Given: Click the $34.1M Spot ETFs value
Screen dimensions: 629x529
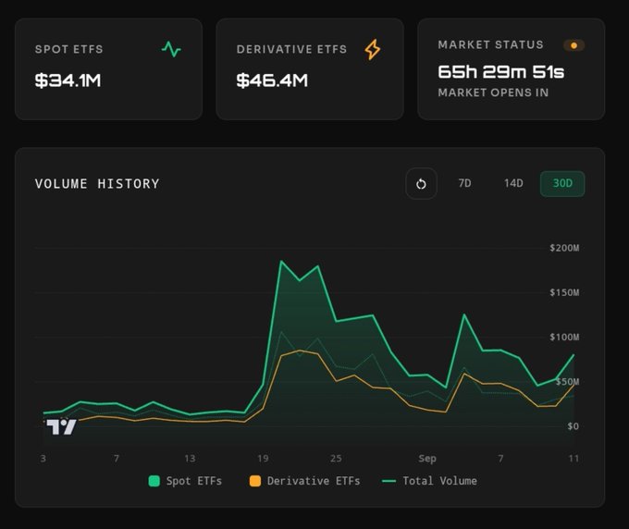Looking at the screenshot, I should tap(68, 80).
